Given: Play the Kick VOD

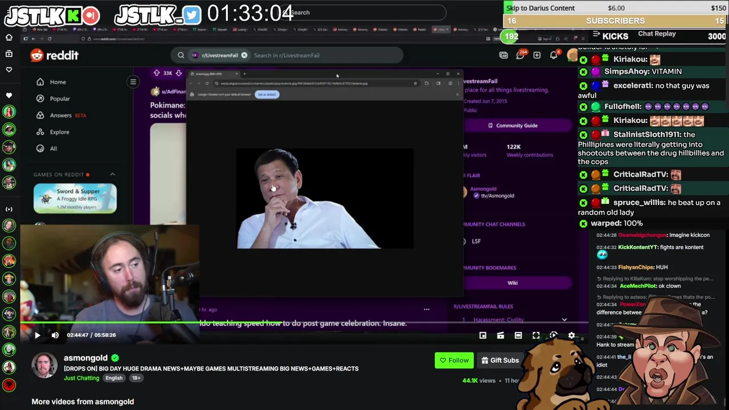Looking at the screenshot, I should pyautogui.click(x=38, y=335).
